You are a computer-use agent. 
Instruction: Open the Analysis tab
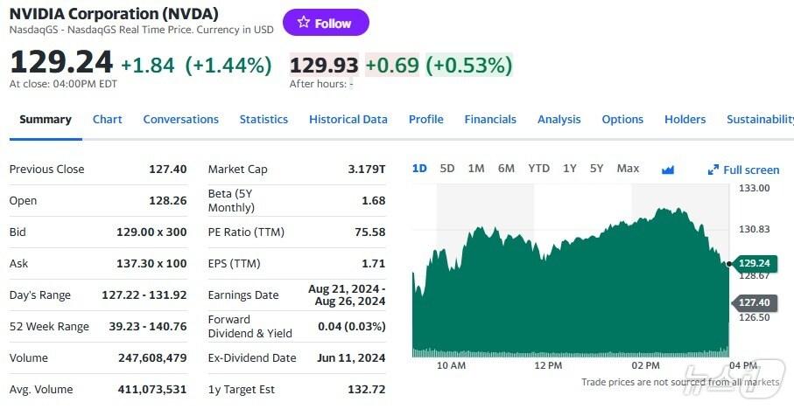click(x=559, y=119)
